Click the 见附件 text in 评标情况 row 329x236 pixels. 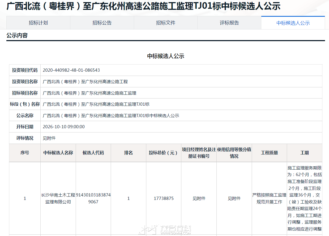tap(49, 138)
